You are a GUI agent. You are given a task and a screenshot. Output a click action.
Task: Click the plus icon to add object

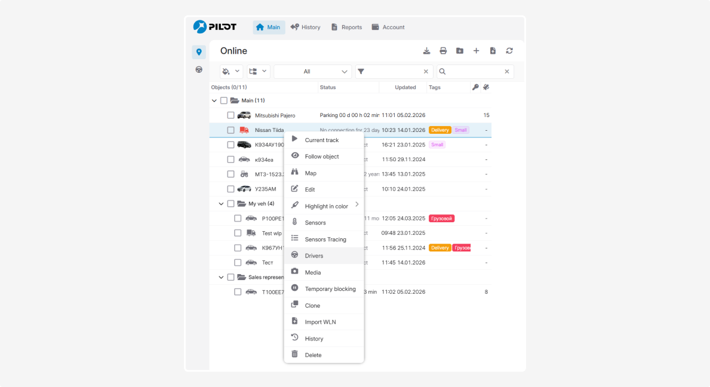(477, 51)
